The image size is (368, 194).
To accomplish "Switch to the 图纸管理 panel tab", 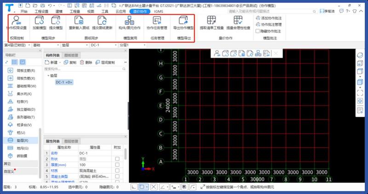I will pyautogui.click(x=71, y=55).
